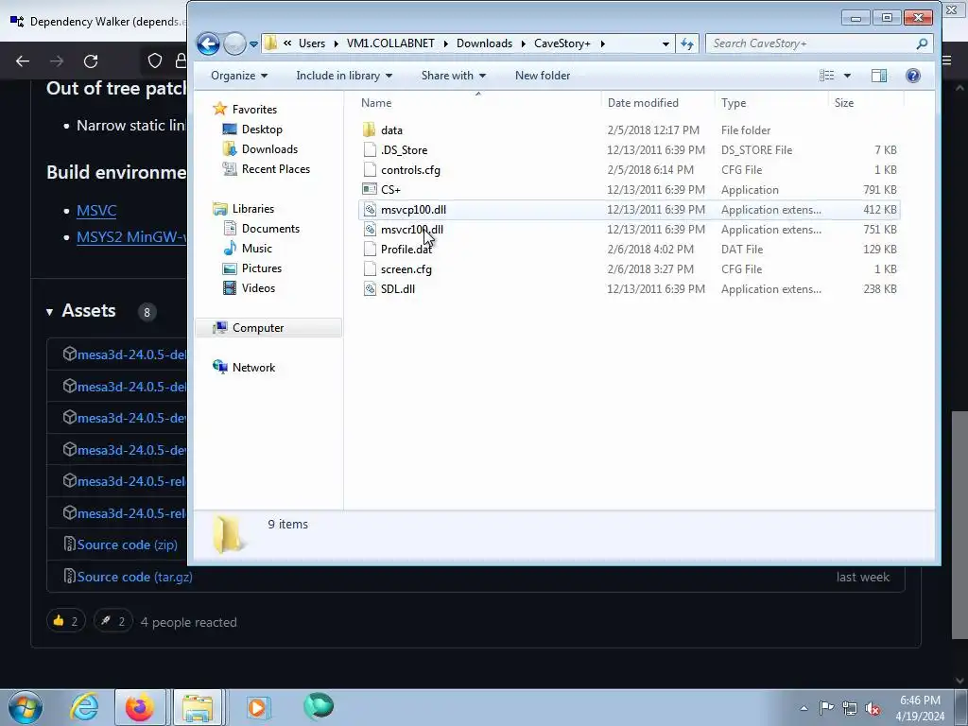Change view using the view icon
This screenshot has height=726, width=968.
click(x=826, y=76)
